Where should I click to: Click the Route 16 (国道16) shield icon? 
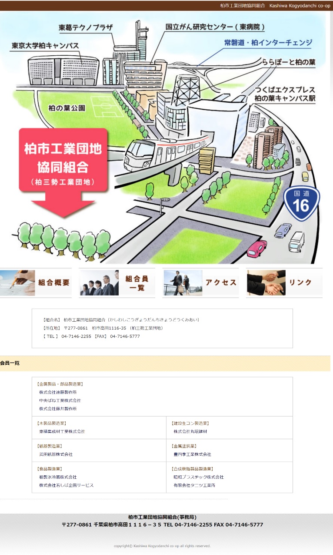click(302, 203)
